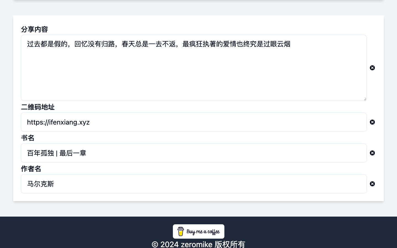
Task: Clear the 分享内容 textarea with its X icon
Action: point(372,68)
